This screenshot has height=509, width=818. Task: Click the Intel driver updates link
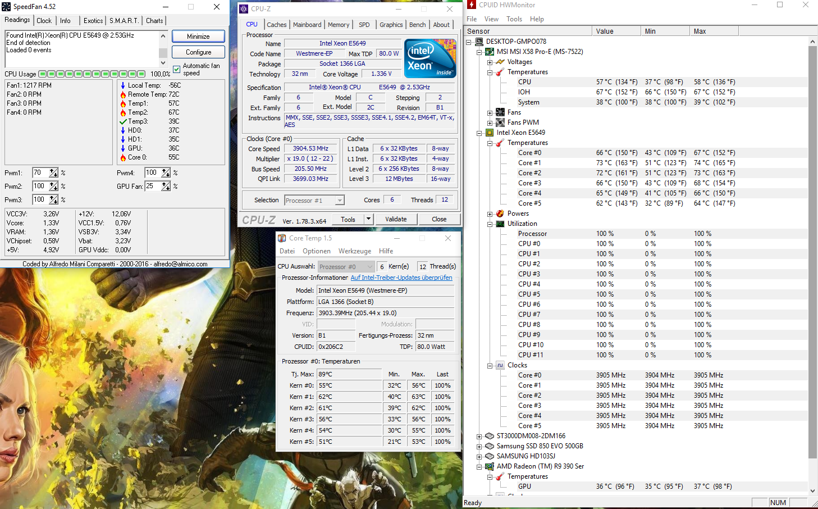coord(401,278)
